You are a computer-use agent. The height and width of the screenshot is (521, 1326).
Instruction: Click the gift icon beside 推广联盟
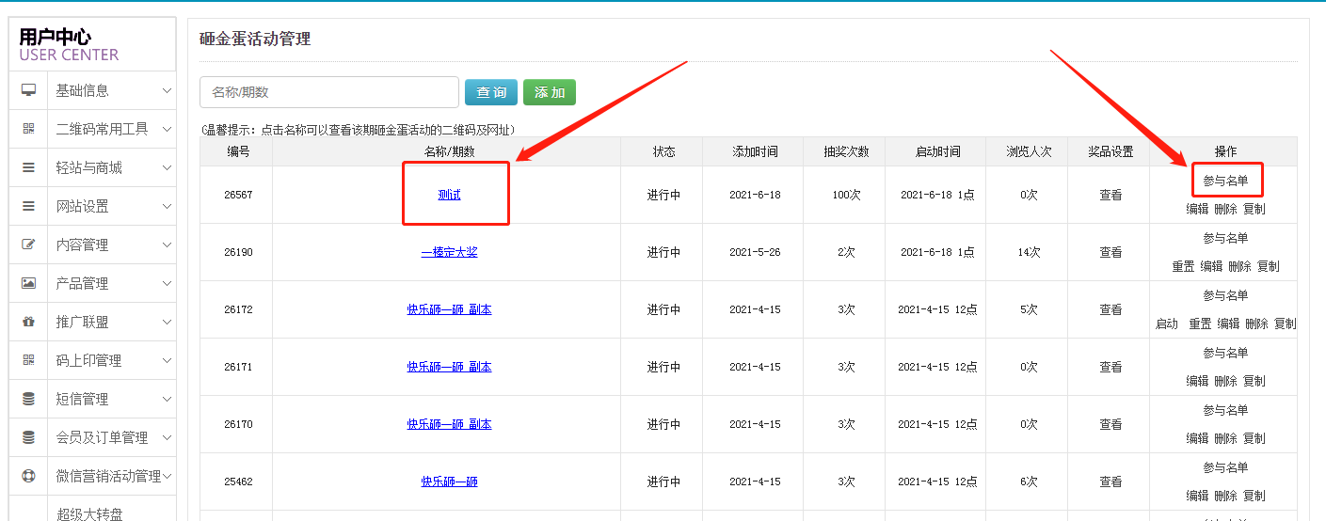[x=28, y=322]
